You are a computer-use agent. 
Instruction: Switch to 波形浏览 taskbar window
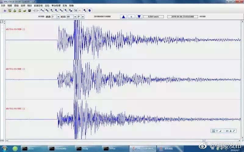tap(170, 149)
